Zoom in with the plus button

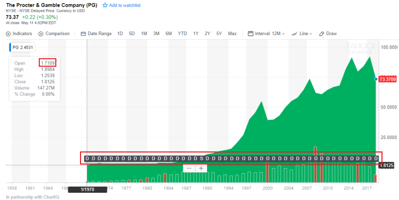coord(201,168)
